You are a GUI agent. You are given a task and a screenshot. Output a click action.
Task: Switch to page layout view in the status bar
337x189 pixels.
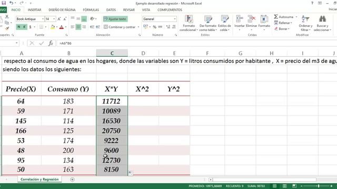284,186
